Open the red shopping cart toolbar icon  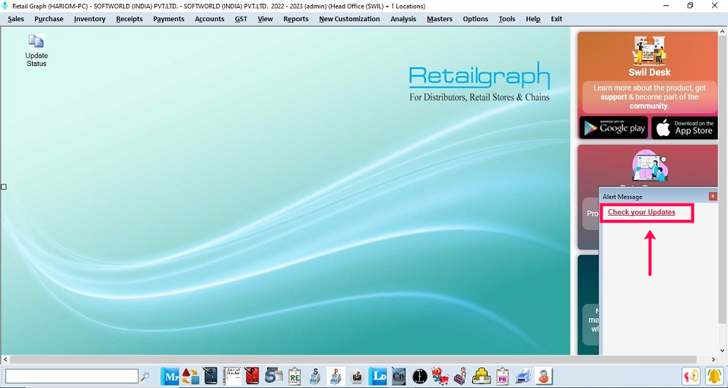(440, 376)
